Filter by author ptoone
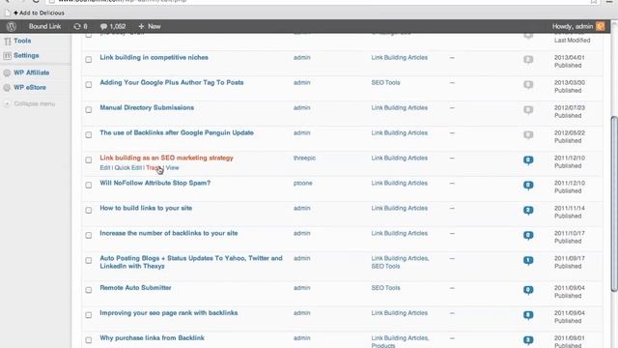The image size is (618, 348). [x=302, y=184]
